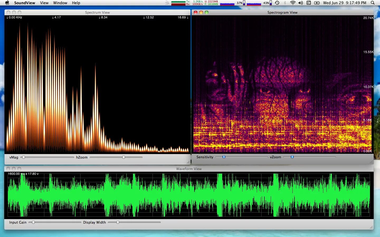This screenshot has width=380, height=237.
Task: Minimize the Spectrogram View window
Action: 201,12
